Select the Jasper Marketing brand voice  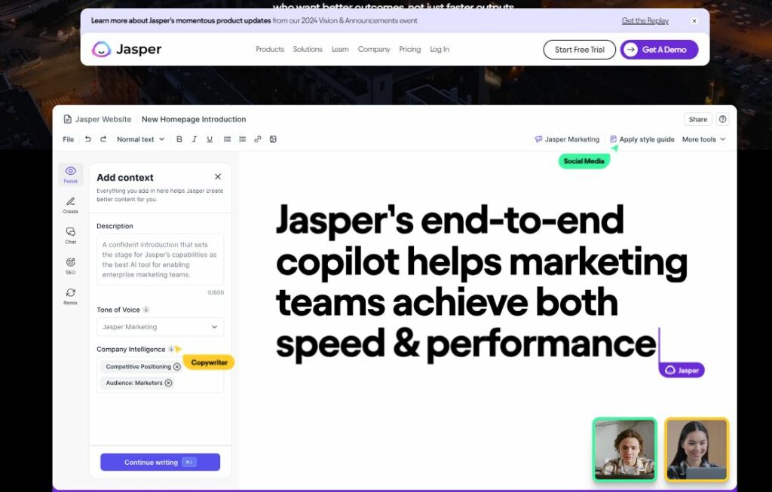(x=567, y=139)
